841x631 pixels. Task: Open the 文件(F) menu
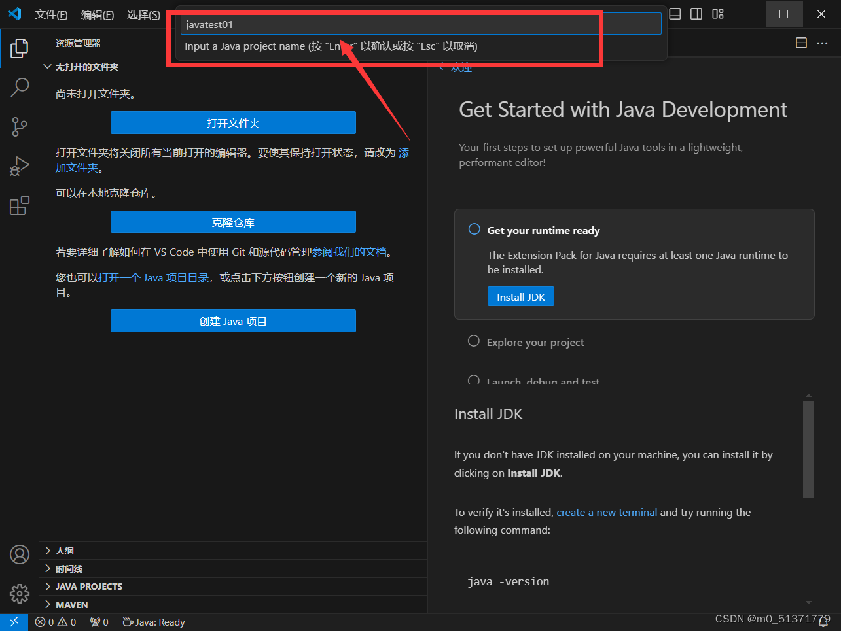click(51, 14)
